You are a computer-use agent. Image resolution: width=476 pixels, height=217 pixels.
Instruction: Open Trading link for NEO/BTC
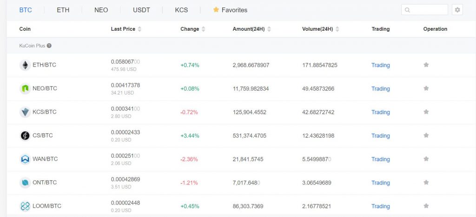click(x=381, y=89)
